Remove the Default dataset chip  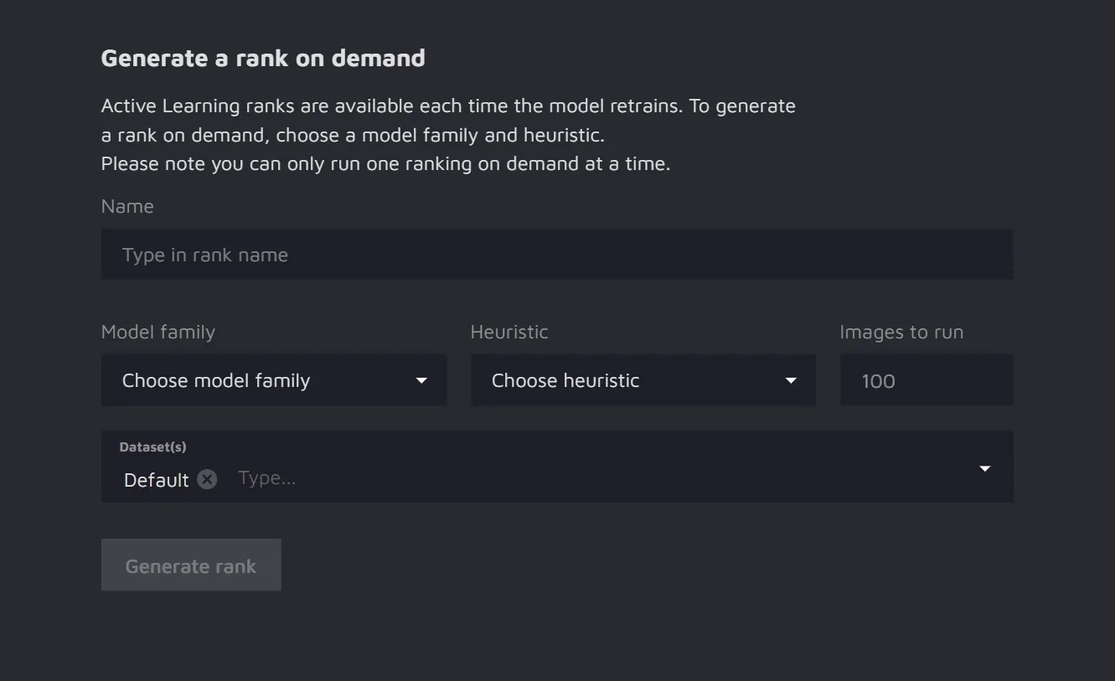click(x=207, y=479)
